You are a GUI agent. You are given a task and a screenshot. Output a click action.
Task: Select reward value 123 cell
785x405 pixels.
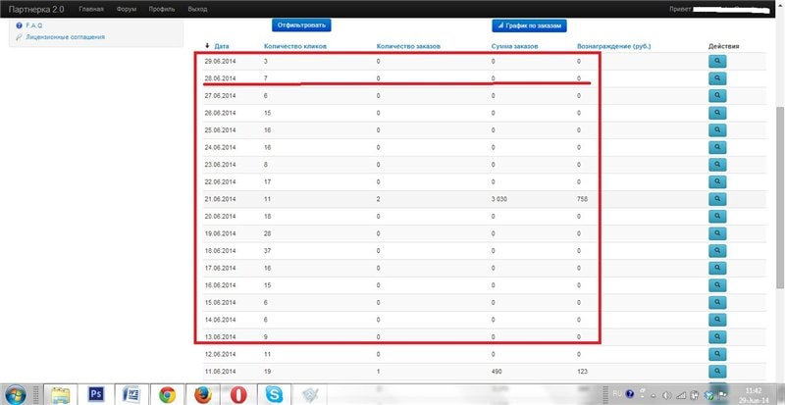pos(582,372)
